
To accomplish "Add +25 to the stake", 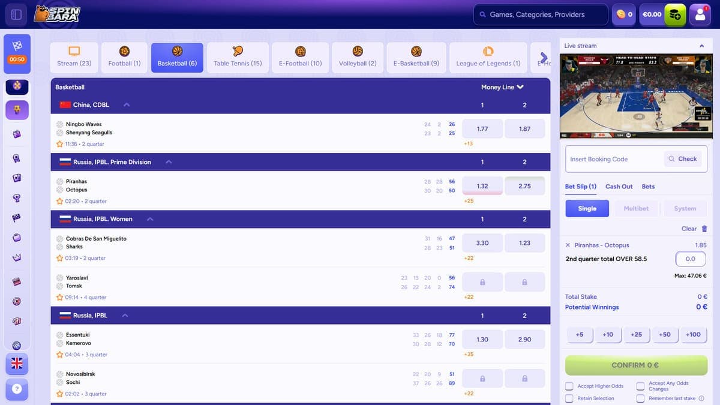I will [636, 335].
